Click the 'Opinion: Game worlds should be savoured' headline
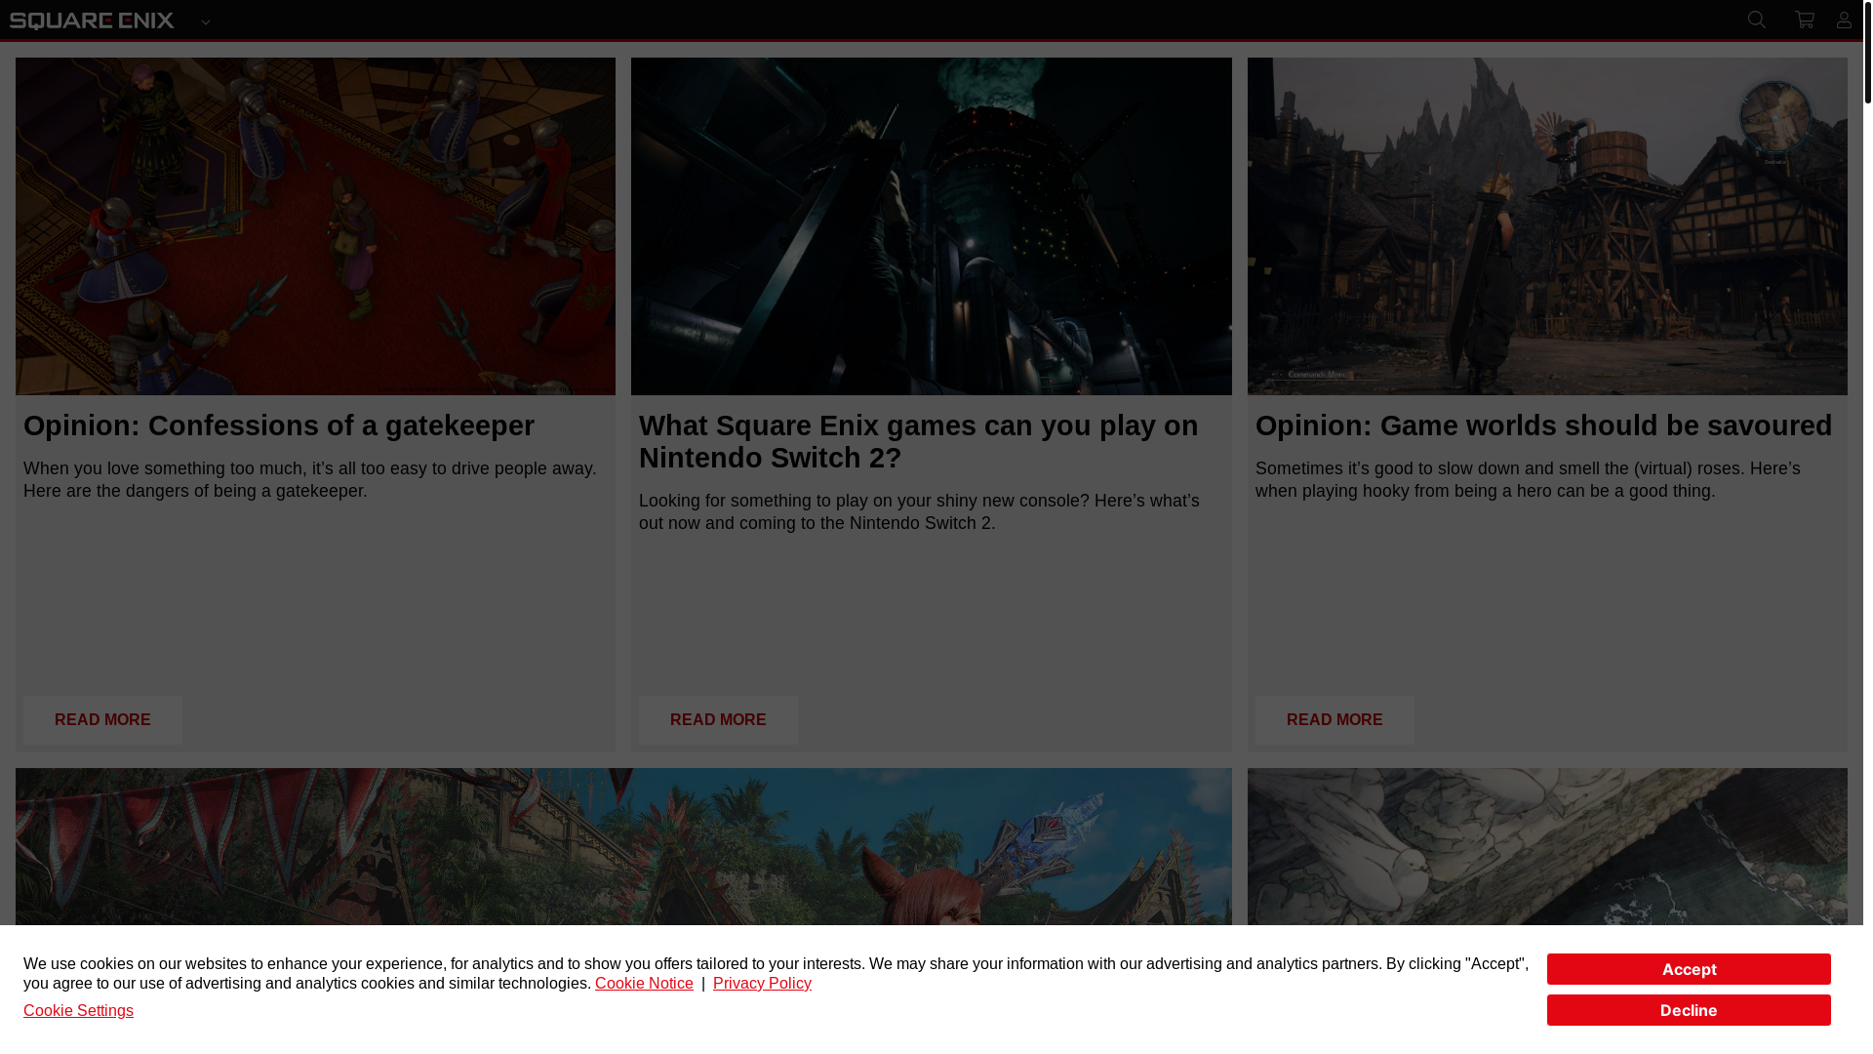Image resolution: width=1873 pixels, height=1054 pixels. point(1543,426)
